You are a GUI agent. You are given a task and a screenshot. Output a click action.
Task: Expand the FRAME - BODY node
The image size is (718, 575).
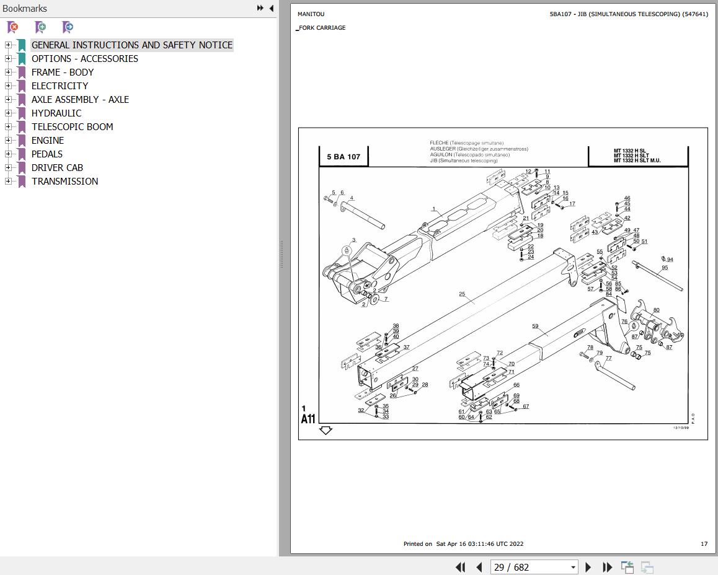pyautogui.click(x=8, y=72)
